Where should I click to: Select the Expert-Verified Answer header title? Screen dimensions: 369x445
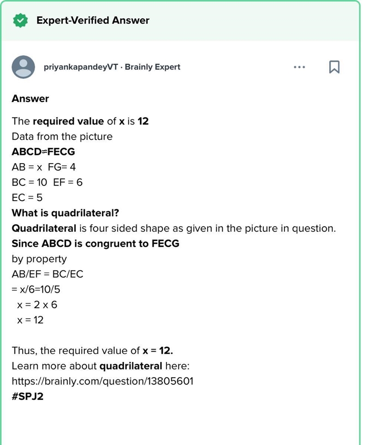click(93, 20)
